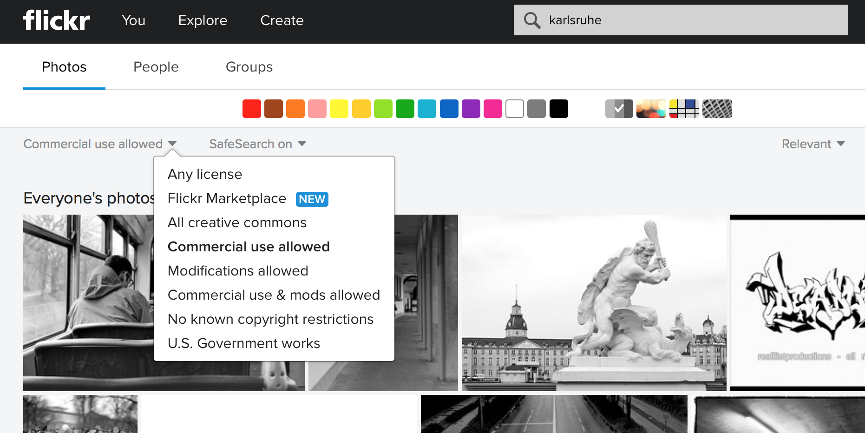Switch to the Groups tab
Viewport: 865px width, 433px height.
[249, 67]
